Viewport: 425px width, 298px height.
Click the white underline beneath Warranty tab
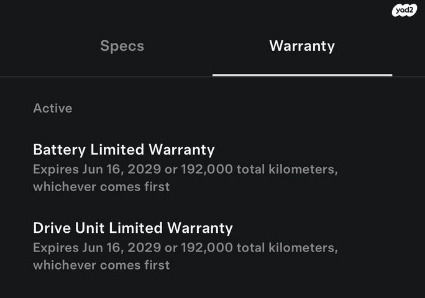pyautogui.click(x=302, y=75)
